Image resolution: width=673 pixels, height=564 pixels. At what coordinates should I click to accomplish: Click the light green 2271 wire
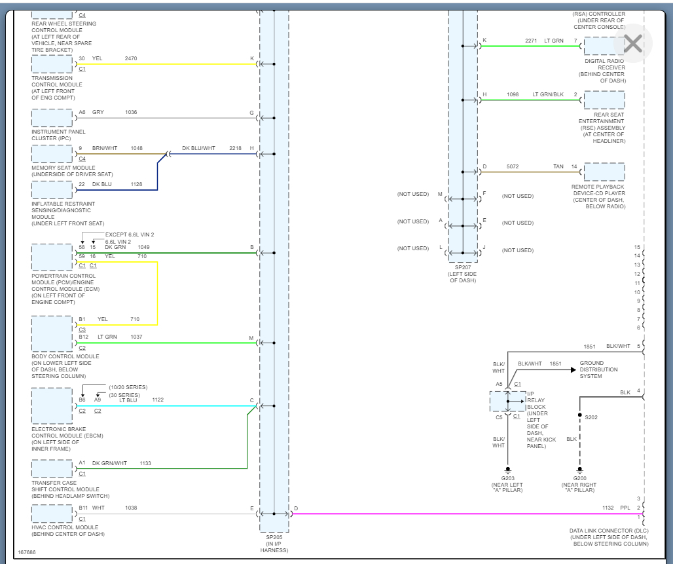[530, 46]
